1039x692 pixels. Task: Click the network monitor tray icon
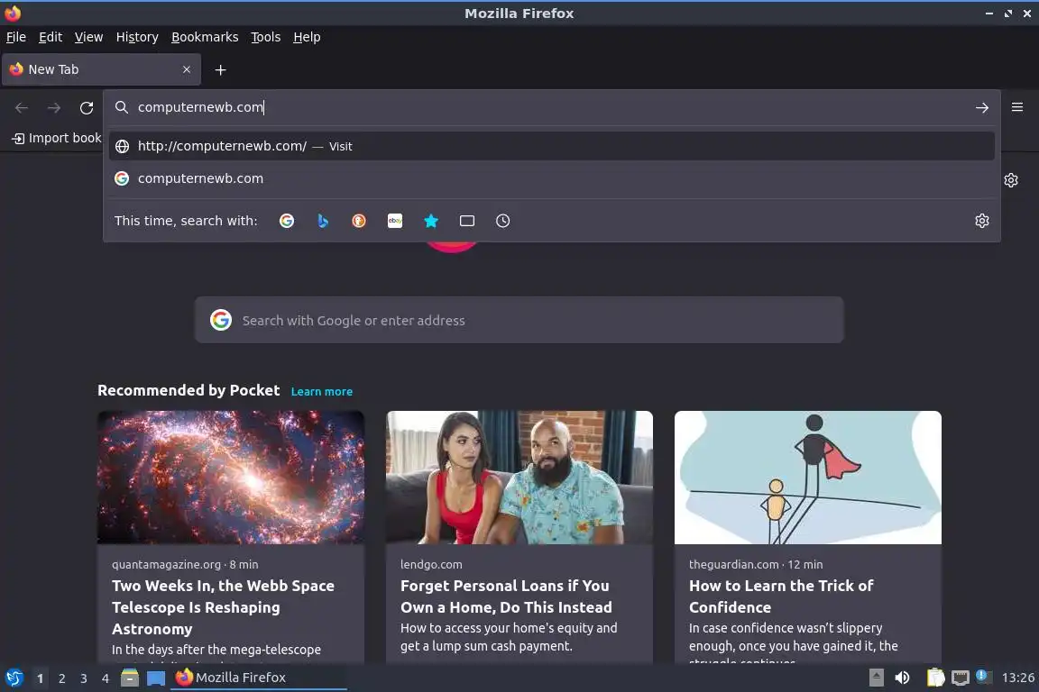(x=961, y=678)
